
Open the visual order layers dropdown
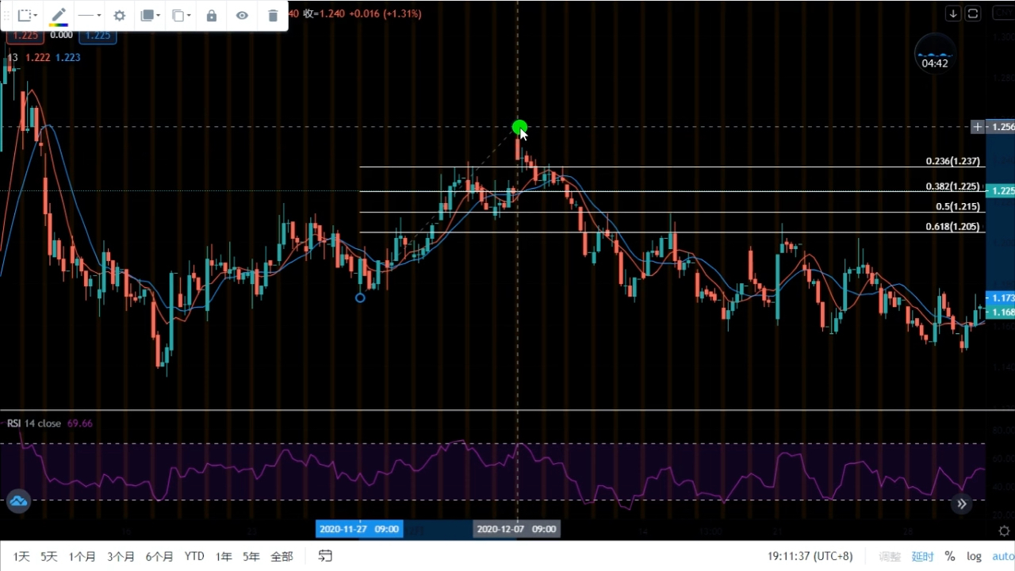pos(150,15)
